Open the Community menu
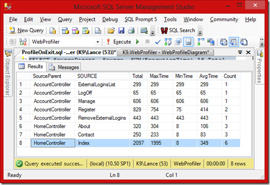 point(224,19)
